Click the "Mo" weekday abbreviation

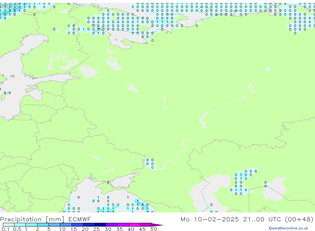[185, 219]
